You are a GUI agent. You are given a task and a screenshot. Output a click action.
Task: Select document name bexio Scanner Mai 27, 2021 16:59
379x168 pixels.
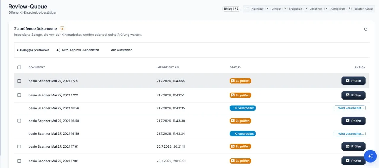click(x=54, y=134)
